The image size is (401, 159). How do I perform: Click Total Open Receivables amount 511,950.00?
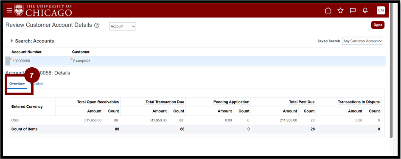93,120
